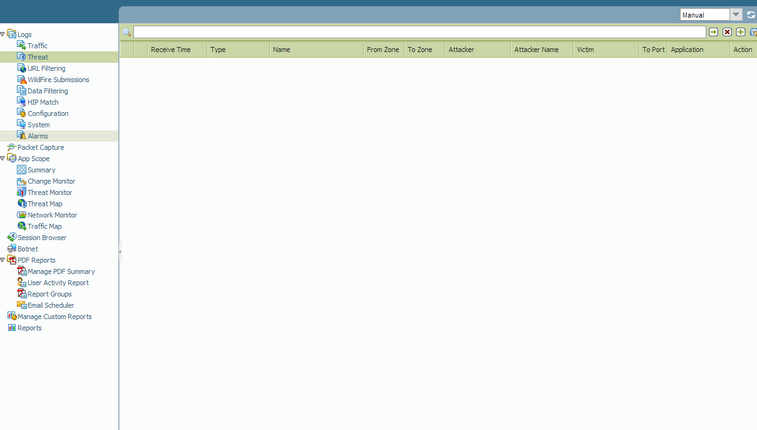Viewport: 757px width, 430px height.
Task: Click the Packet Capture icon
Action: coord(11,147)
